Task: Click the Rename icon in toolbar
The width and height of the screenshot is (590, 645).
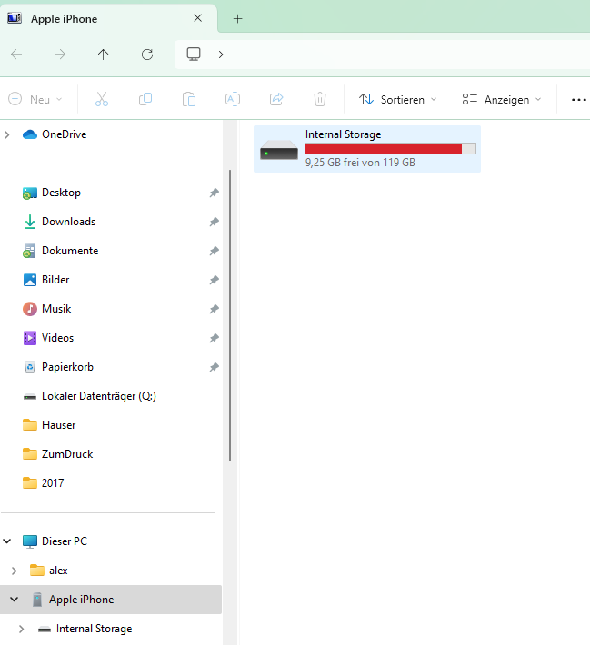Action: [x=233, y=99]
